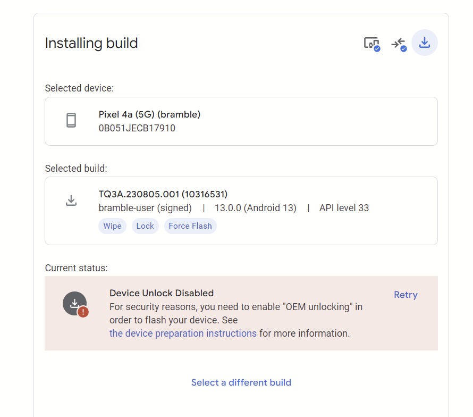473x417 pixels.
Task: Click the phone icon beside Pixel 4a
Action: pos(71,121)
